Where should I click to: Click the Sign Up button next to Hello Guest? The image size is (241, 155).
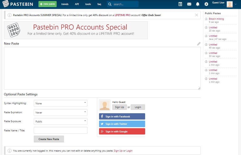pos(120,107)
